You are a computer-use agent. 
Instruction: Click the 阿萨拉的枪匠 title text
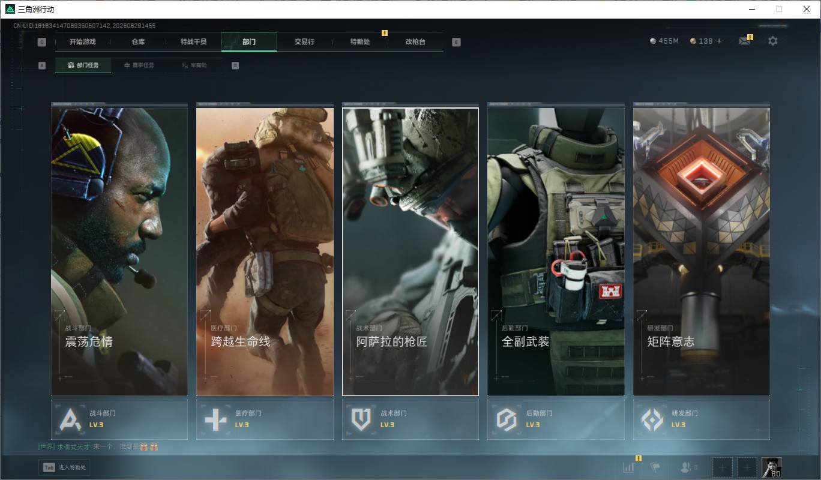[x=392, y=341]
